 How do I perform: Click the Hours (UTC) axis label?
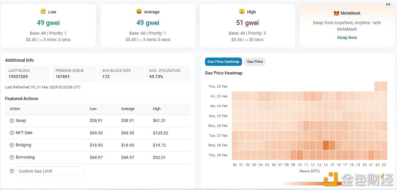pyautogui.click(x=310, y=171)
